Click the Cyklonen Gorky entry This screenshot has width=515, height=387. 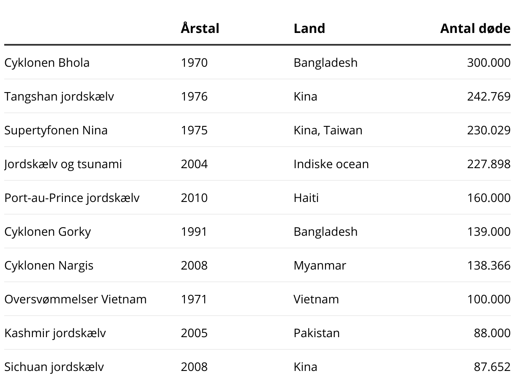coord(48,232)
